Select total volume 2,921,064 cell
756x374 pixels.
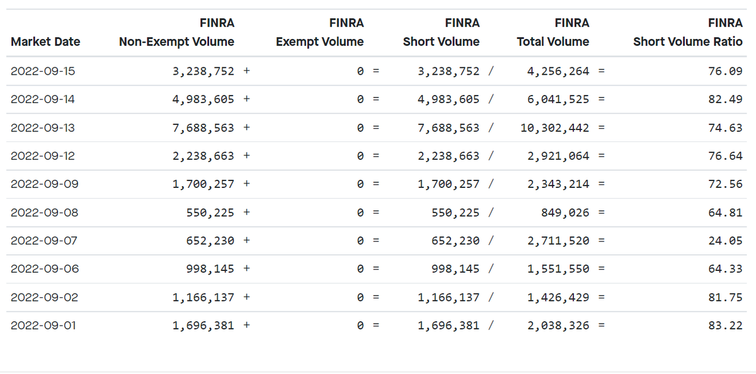point(558,156)
